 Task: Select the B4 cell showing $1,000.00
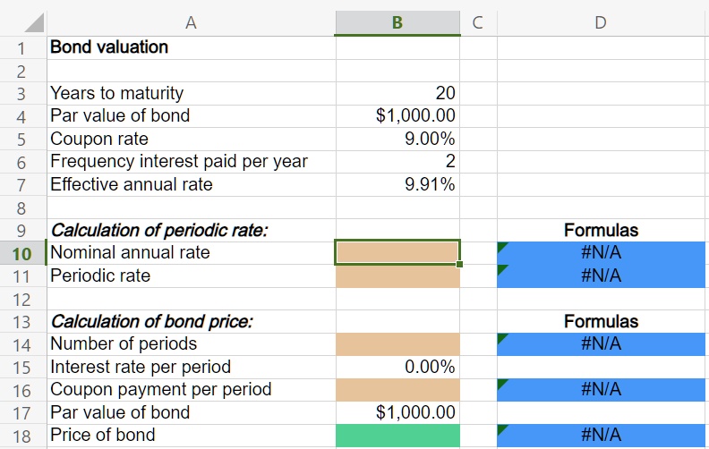coord(397,116)
